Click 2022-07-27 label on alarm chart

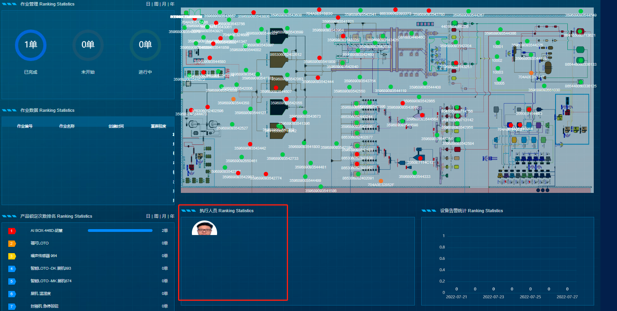(567, 297)
